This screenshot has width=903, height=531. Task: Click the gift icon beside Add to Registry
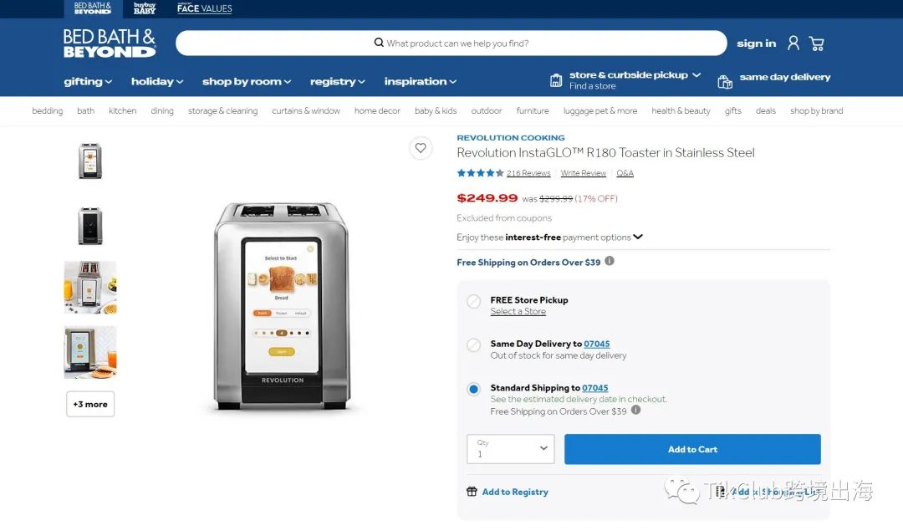point(472,491)
